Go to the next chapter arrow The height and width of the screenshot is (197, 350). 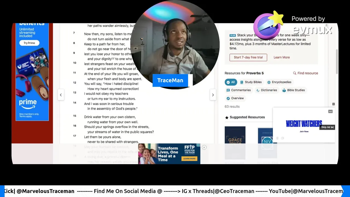coord(213,95)
